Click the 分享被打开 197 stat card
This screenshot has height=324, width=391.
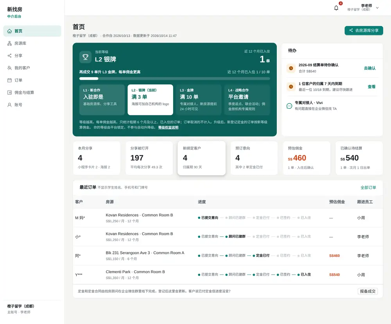coord(149,158)
